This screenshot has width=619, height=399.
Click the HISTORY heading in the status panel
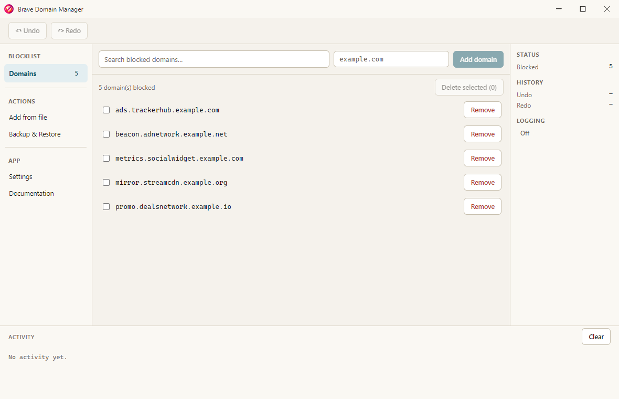click(x=530, y=82)
